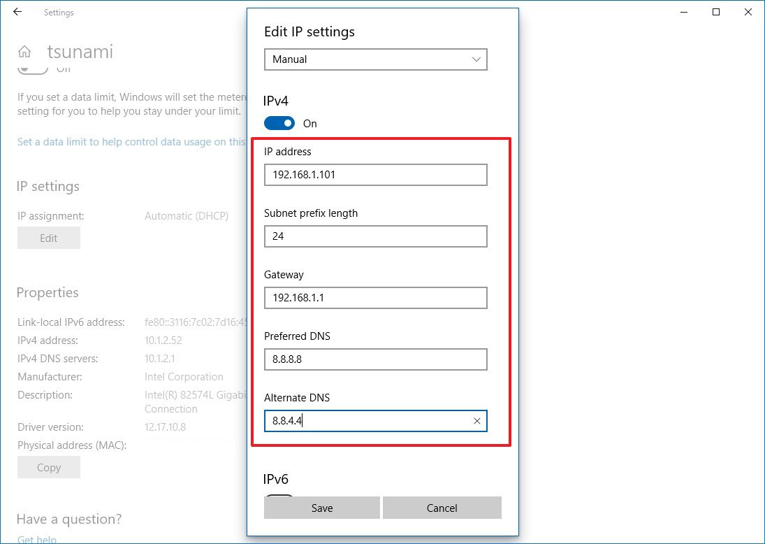Go back with the Settings back arrow

click(17, 12)
